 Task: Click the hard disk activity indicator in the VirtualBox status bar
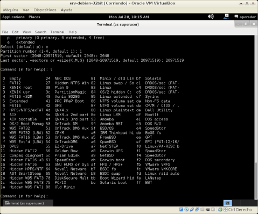pyautogui.click(x=181, y=209)
